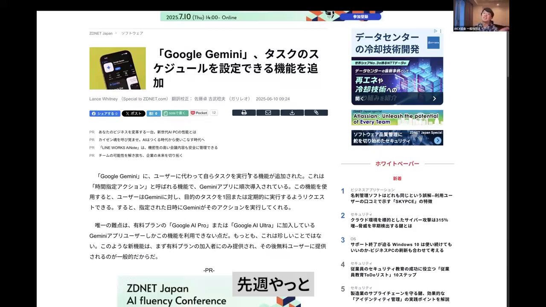Click the speaker webcam thumbnail in the corner
This screenshot has width=546, height=307.
(481, 16)
